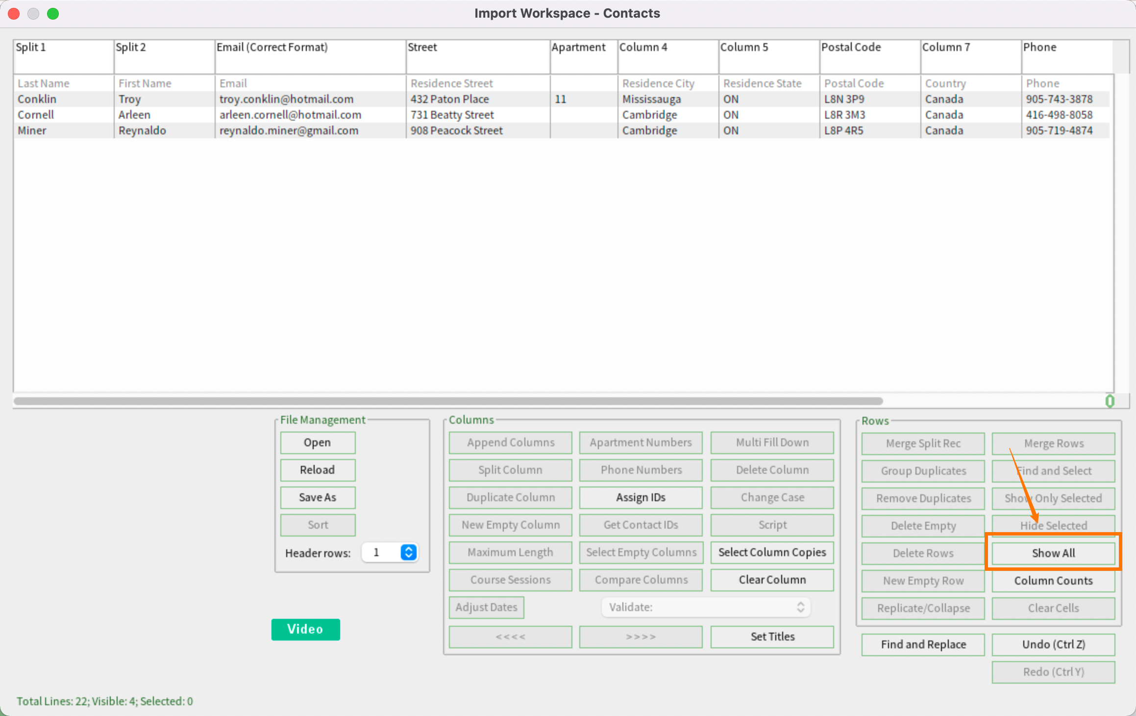Image resolution: width=1136 pixels, height=716 pixels.
Task: Click Adjust Dates
Action: click(487, 608)
